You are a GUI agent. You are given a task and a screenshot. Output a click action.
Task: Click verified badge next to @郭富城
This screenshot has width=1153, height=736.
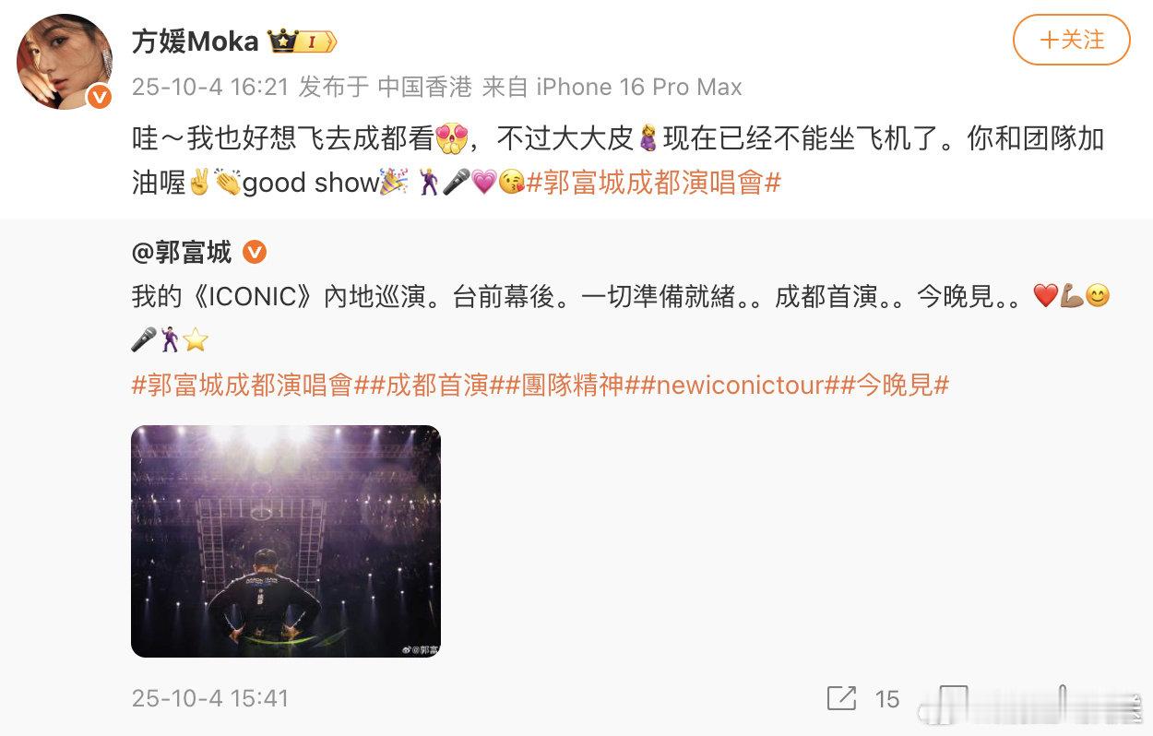(x=254, y=252)
